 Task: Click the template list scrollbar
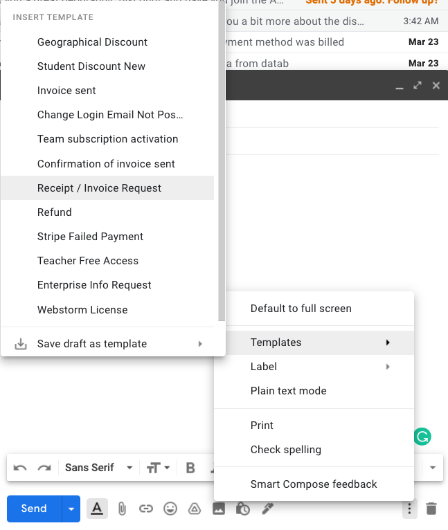click(222, 161)
